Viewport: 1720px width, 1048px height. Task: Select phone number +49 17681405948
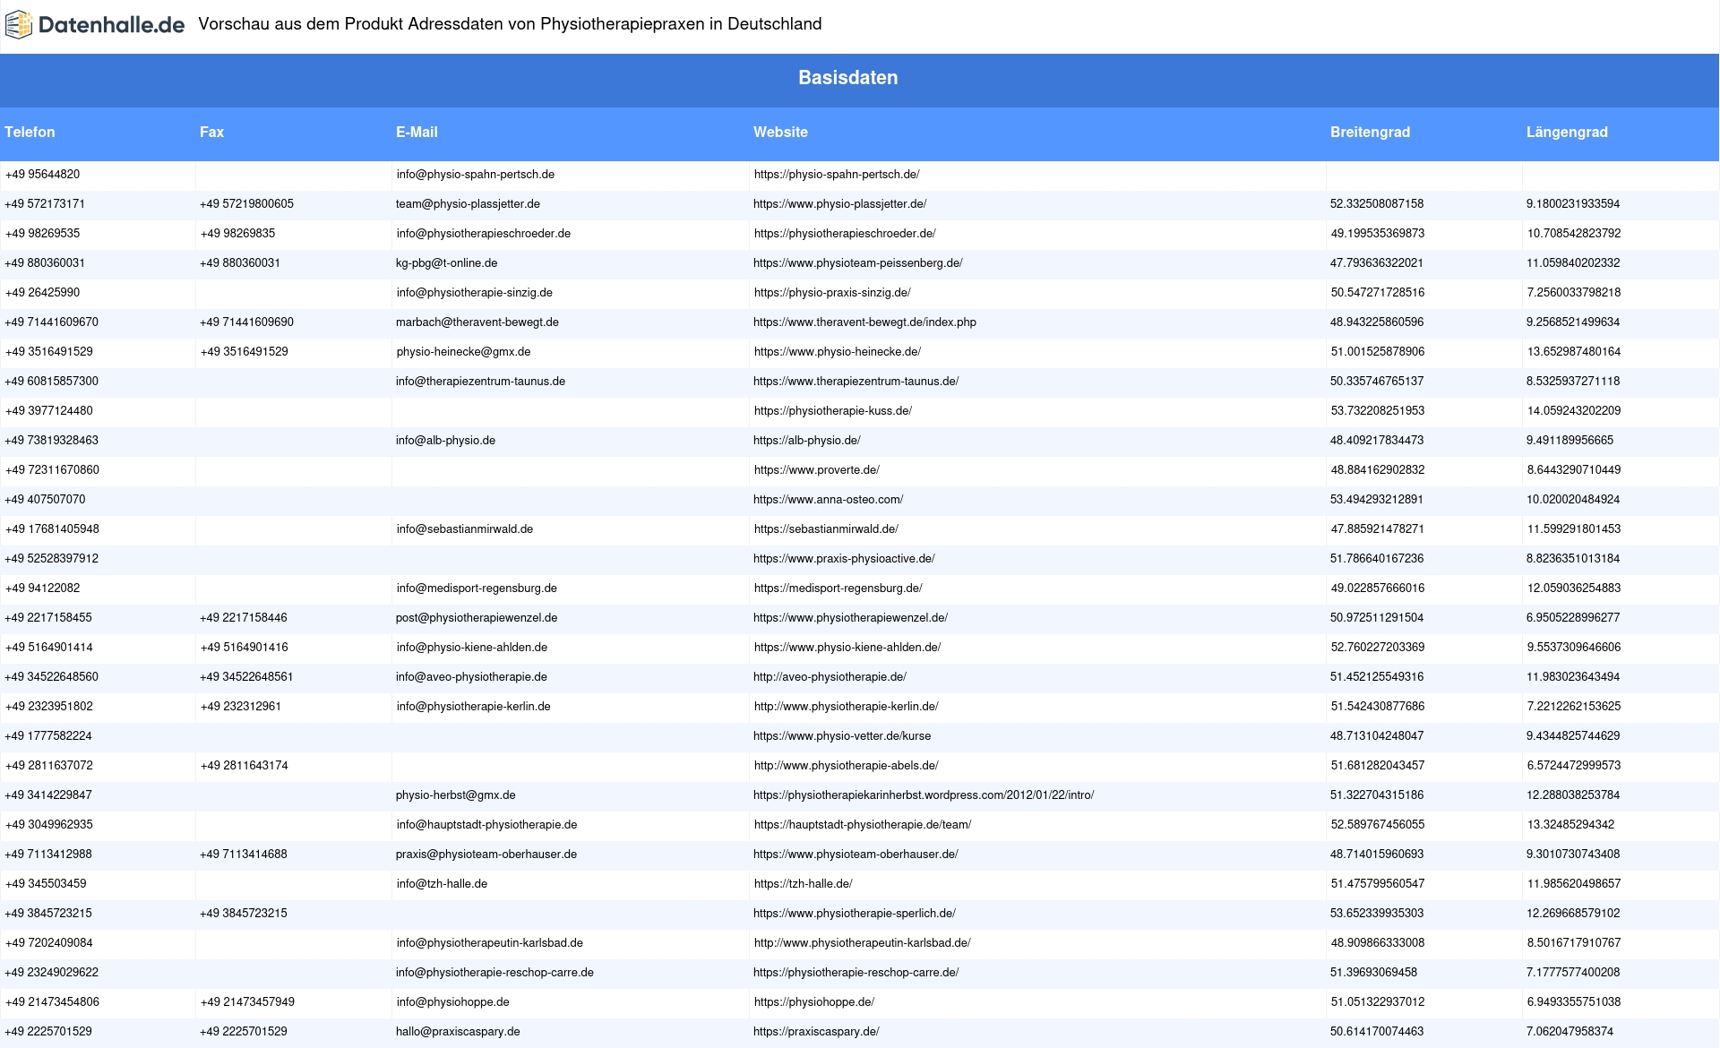(52, 529)
